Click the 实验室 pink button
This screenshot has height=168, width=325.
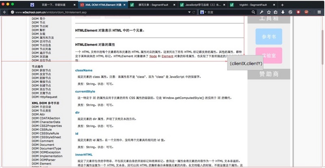[269, 55]
